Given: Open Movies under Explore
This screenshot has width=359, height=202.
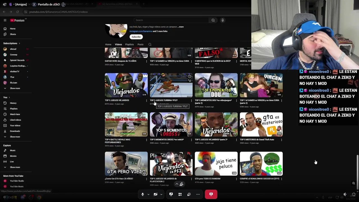Looking at the screenshot, I should pos(13,156).
